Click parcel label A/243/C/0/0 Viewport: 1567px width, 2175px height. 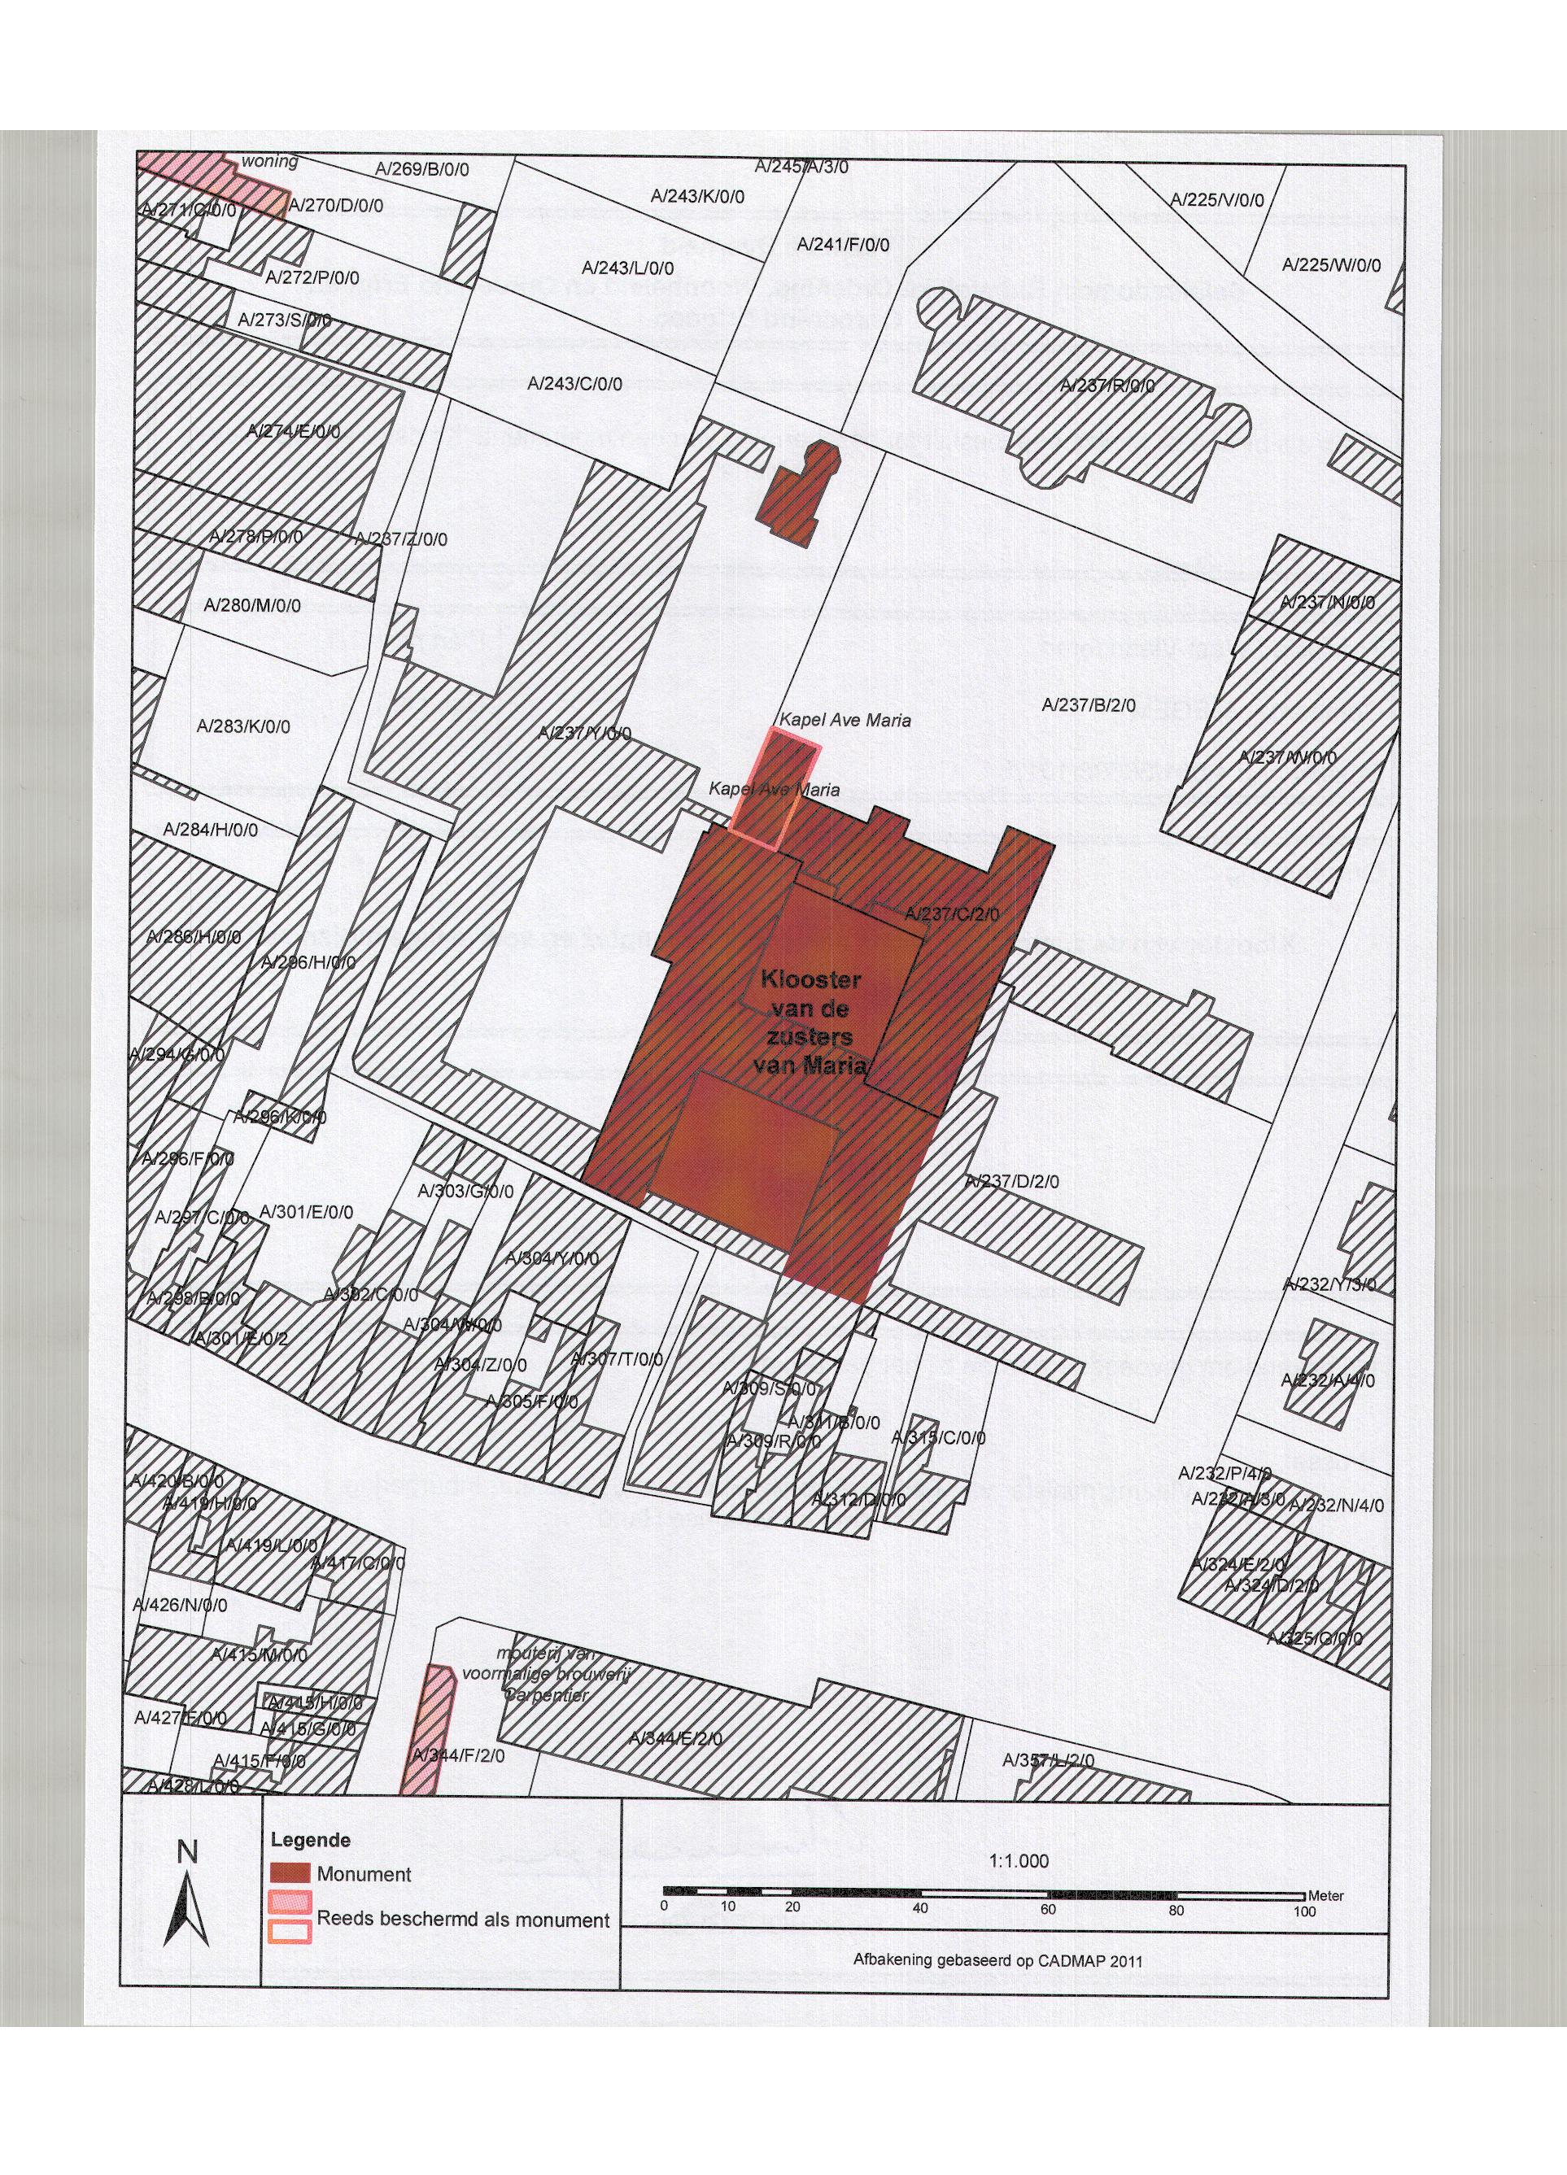[x=575, y=385]
